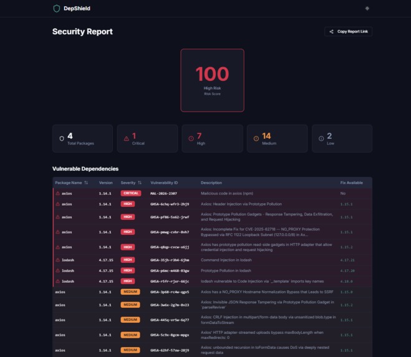Click vulnerability ID GHSA-35jh-r3h4-6jhm

pos(170,260)
